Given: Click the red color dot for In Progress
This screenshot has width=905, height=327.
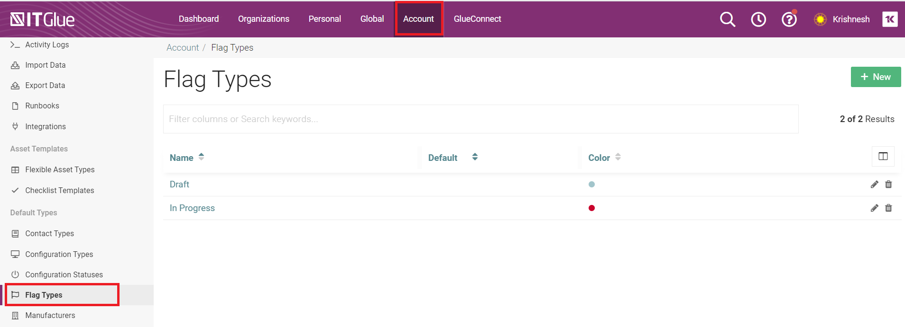Looking at the screenshot, I should (x=591, y=208).
